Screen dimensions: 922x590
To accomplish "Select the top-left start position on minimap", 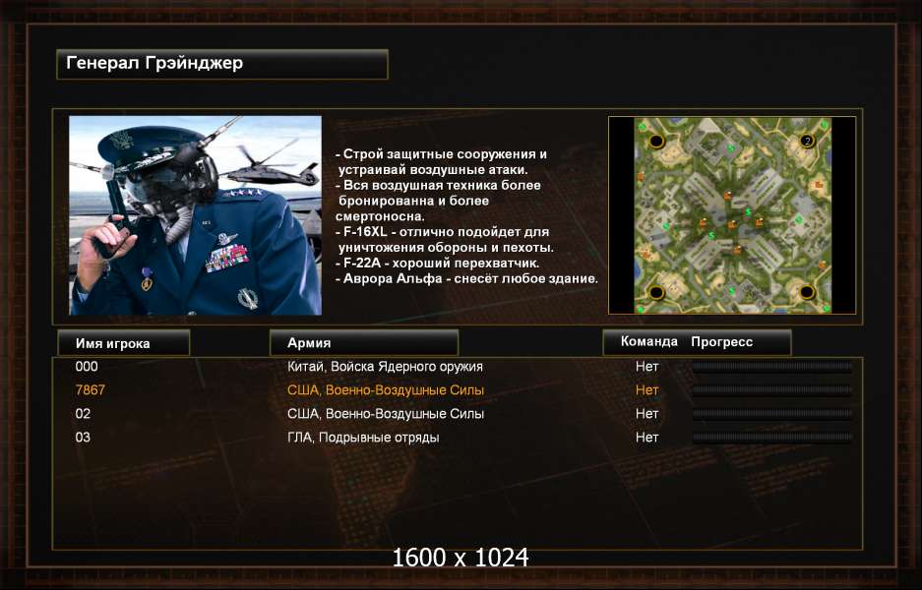I will click(656, 142).
